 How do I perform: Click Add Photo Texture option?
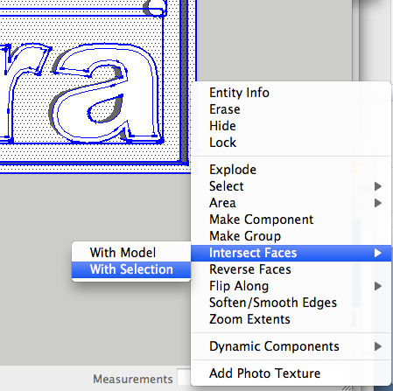[x=291, y=374]
